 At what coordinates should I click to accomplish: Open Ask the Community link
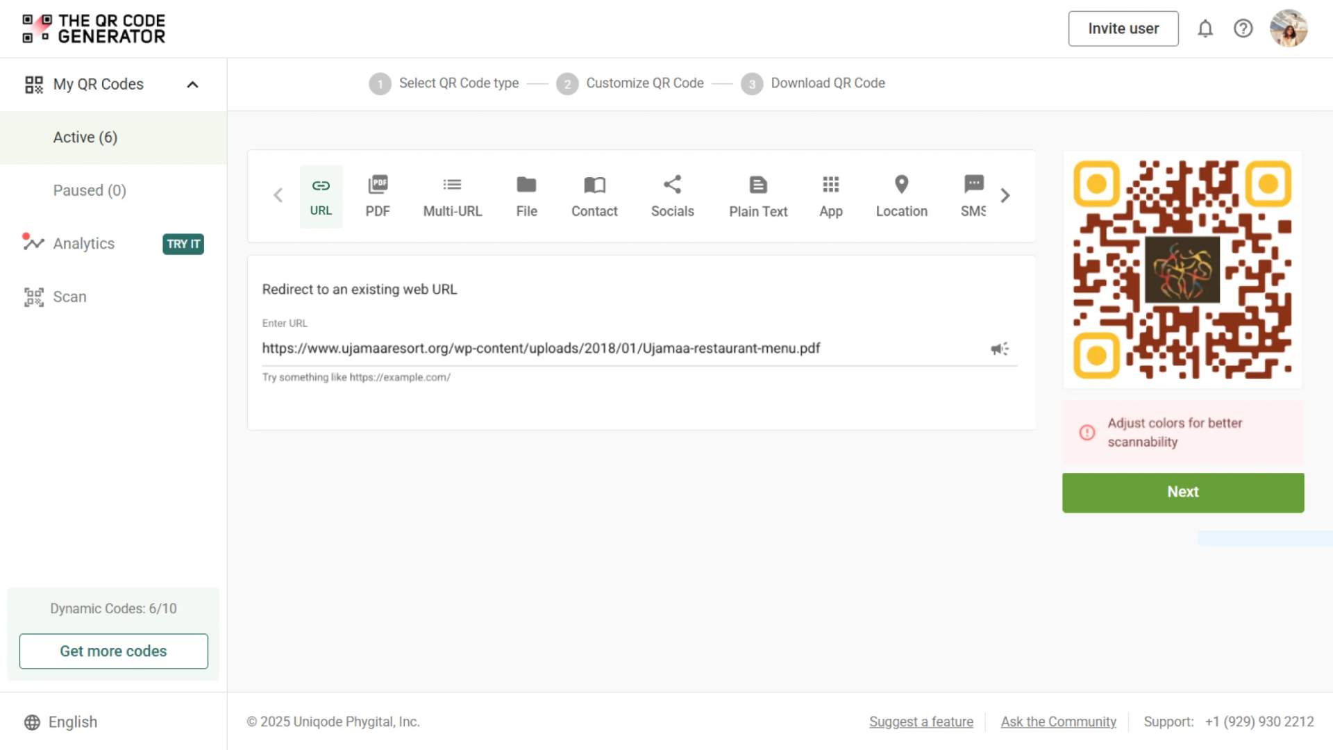click(x=1059, y=722)
